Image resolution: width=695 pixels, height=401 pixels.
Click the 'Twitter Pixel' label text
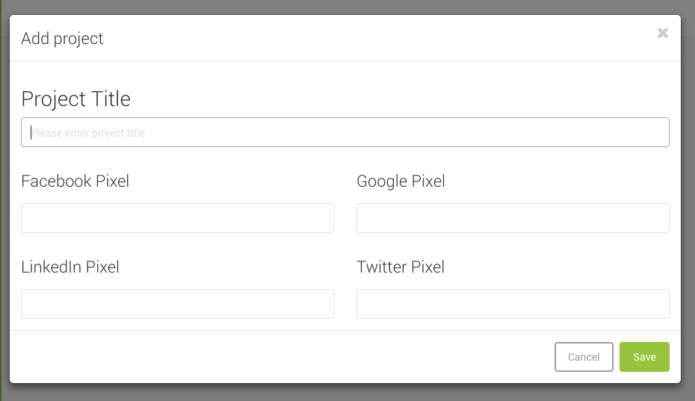tap(401, 267)
